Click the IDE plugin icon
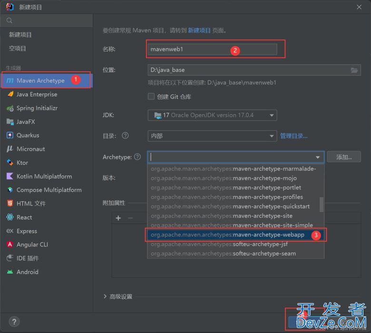This screenshot has width=371, height=333. pyautogui.click(x=10, y=258)
